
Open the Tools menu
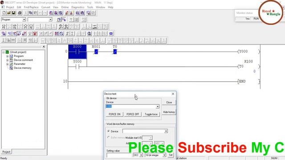click(90, 7)
